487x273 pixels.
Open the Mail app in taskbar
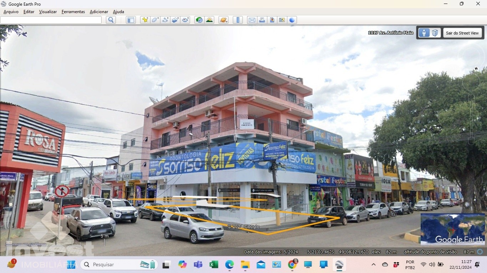[261, 264]
